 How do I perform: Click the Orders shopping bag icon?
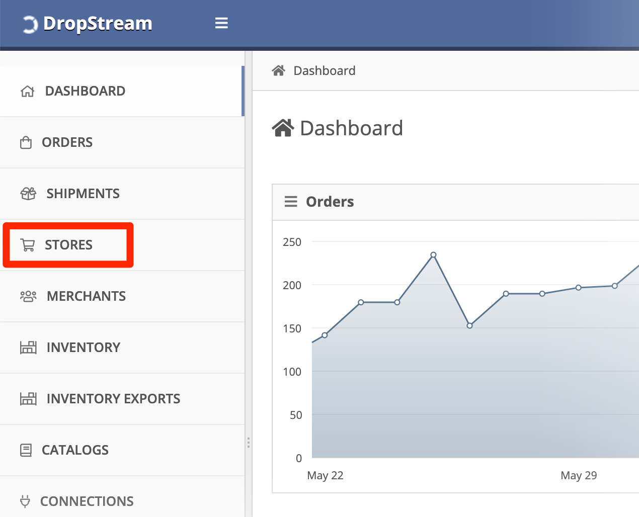[26, 143]
